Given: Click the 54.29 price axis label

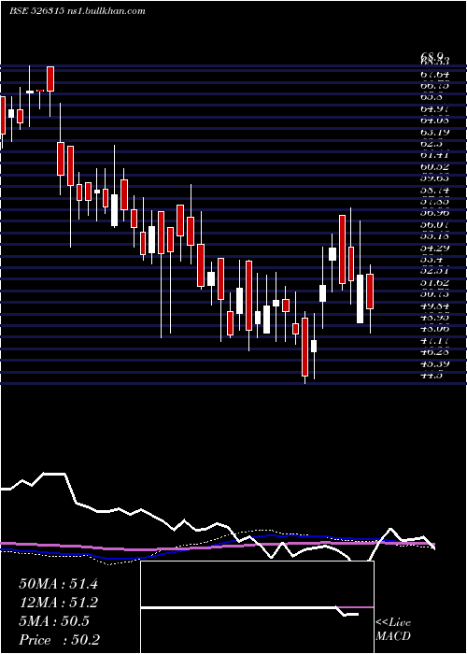Looking at the screenshot, I should click(x=435, y=248).
